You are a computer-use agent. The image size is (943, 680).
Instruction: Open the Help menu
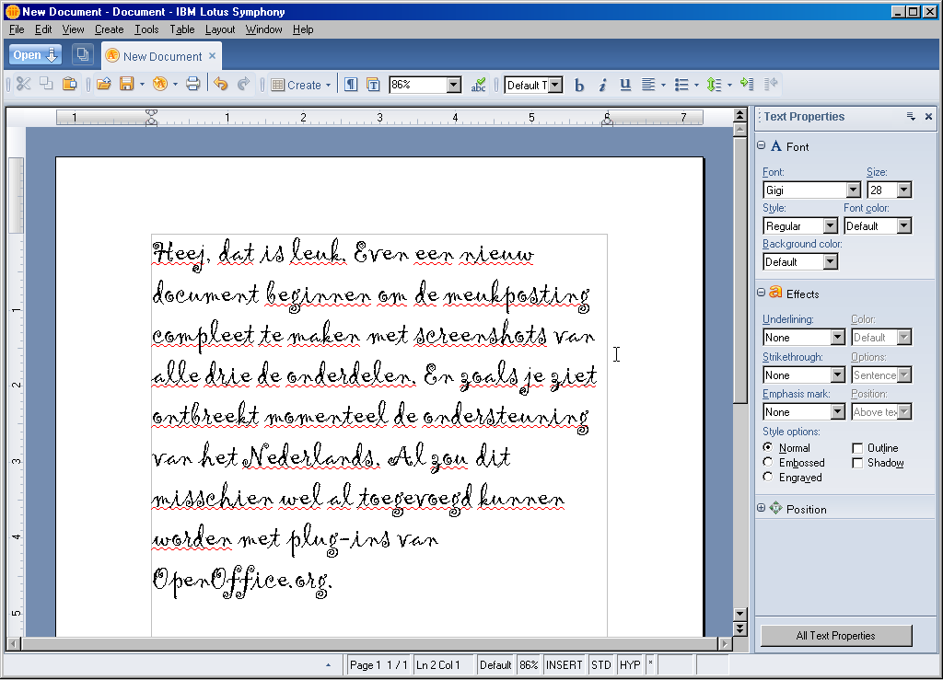(x=303, y=29)
